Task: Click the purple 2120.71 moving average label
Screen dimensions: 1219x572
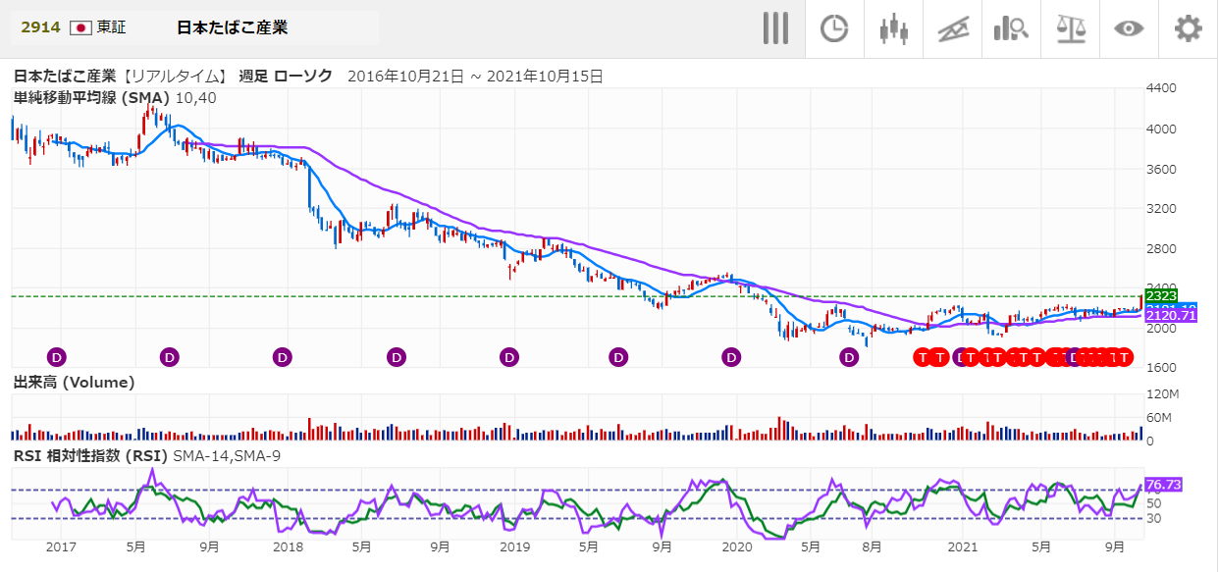Action: [1170, 316]
